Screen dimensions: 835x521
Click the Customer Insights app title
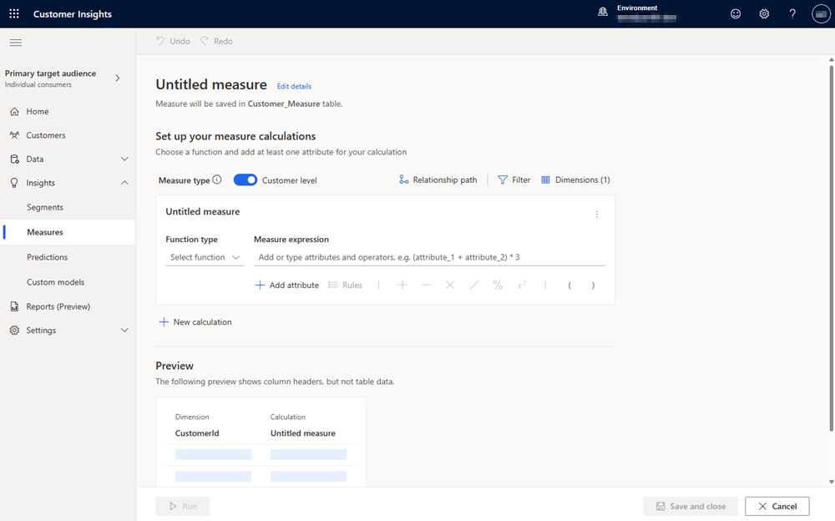pyautogui.click(x=73, y=14)
